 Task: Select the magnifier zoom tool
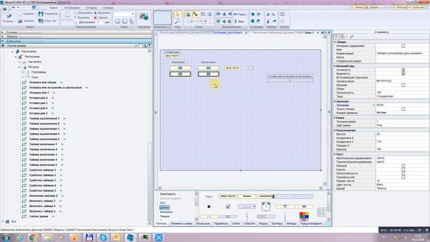(x=177, y=21)
